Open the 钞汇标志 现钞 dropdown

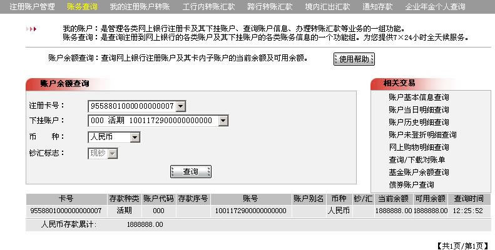(113, 154)
